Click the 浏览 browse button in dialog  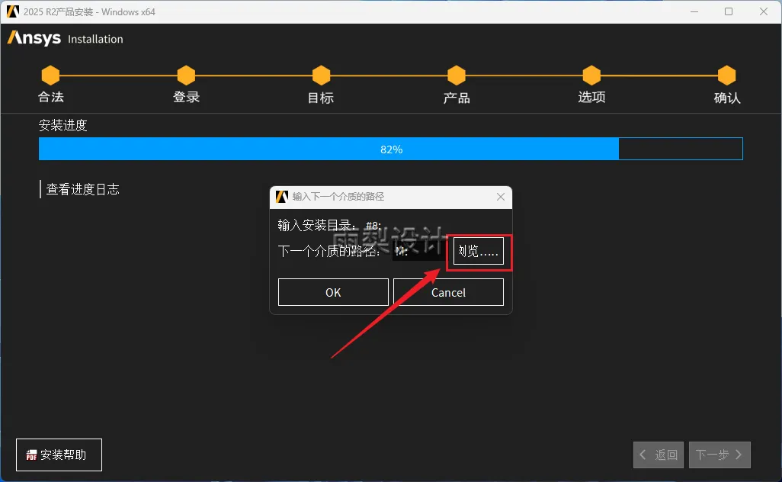click(479, 250)
